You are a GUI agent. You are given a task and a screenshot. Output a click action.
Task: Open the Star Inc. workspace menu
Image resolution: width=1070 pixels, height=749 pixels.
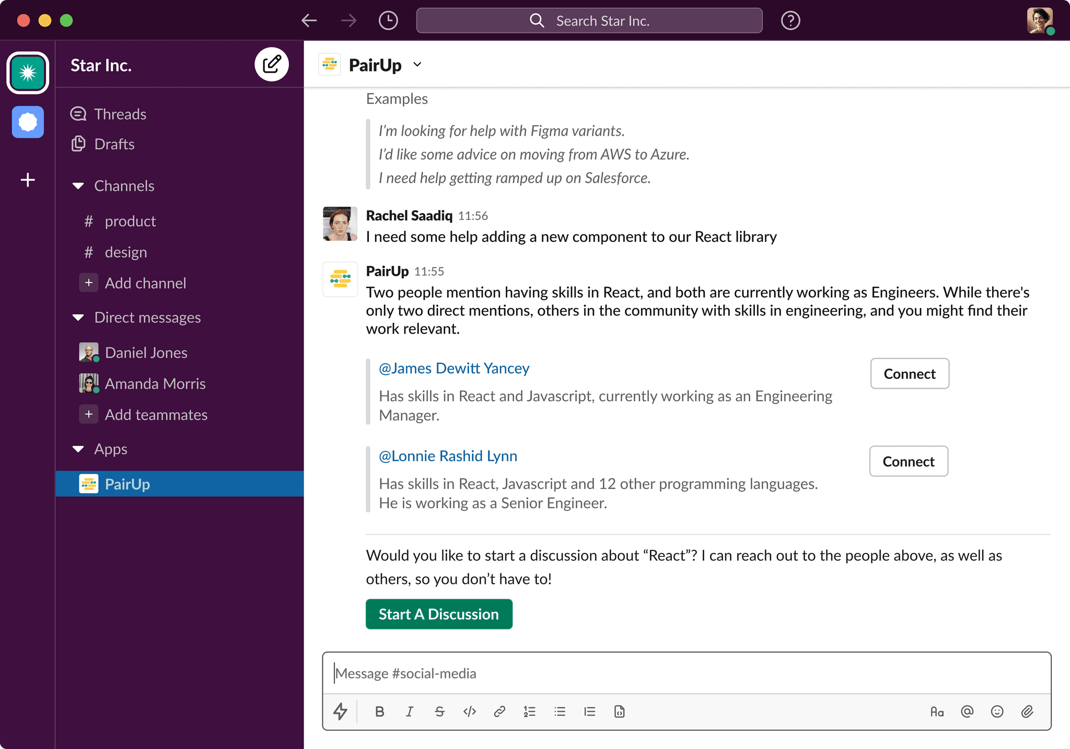pos(101,65)
